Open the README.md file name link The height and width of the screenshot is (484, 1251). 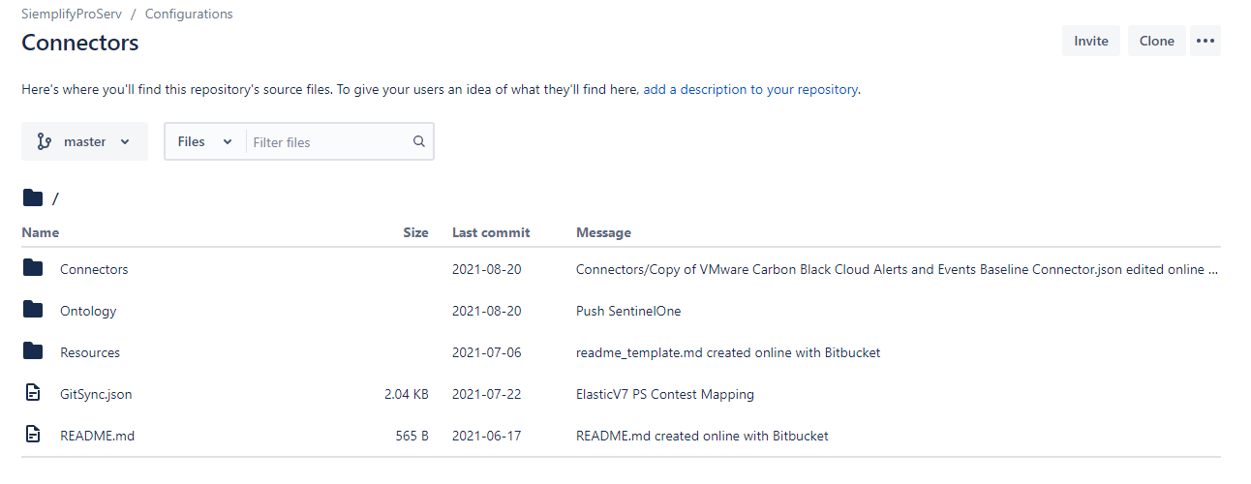tap(97, 436)
